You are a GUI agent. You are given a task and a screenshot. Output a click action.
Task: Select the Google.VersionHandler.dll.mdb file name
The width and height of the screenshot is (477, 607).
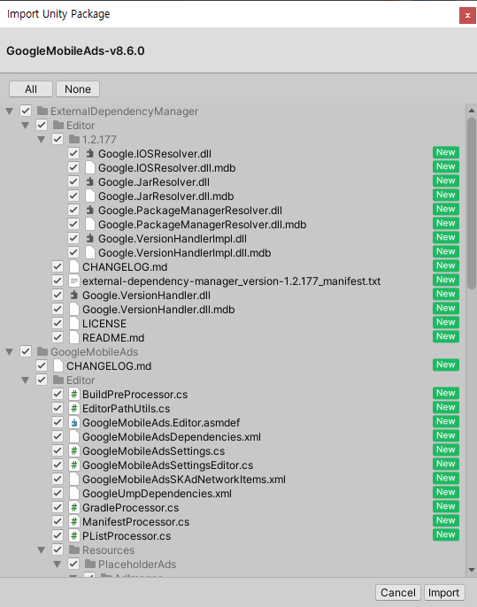[x=158, y=310]
